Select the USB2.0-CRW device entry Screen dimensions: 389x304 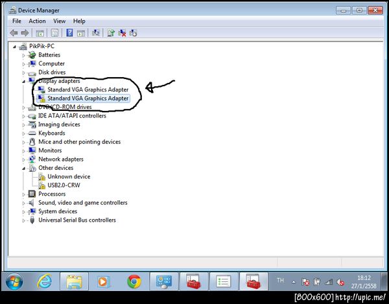point(64,185)
